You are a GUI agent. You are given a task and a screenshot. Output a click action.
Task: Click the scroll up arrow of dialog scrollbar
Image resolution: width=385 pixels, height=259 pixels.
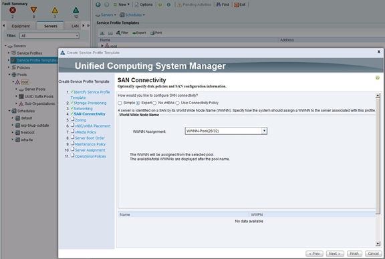(x=378, y=95)
